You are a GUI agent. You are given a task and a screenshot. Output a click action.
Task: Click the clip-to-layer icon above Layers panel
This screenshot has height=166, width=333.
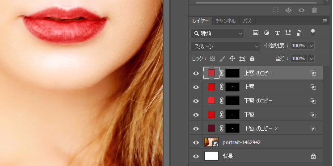tap(288, 10)
